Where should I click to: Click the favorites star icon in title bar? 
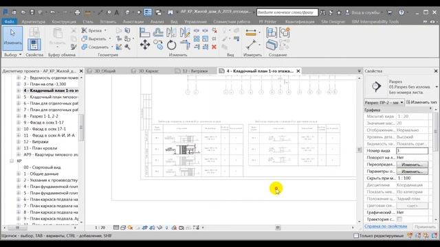339,12
